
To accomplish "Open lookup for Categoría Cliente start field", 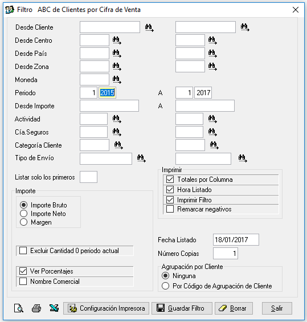I will pos(118,145).
